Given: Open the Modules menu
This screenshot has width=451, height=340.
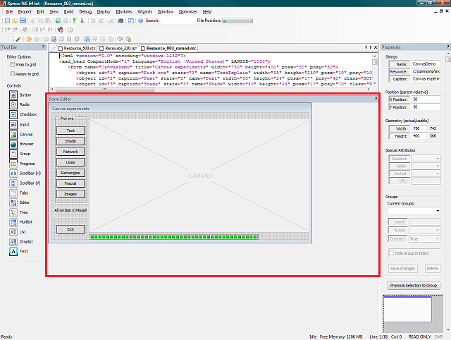Looking at the screenshot, I should (x=124, y=12).
